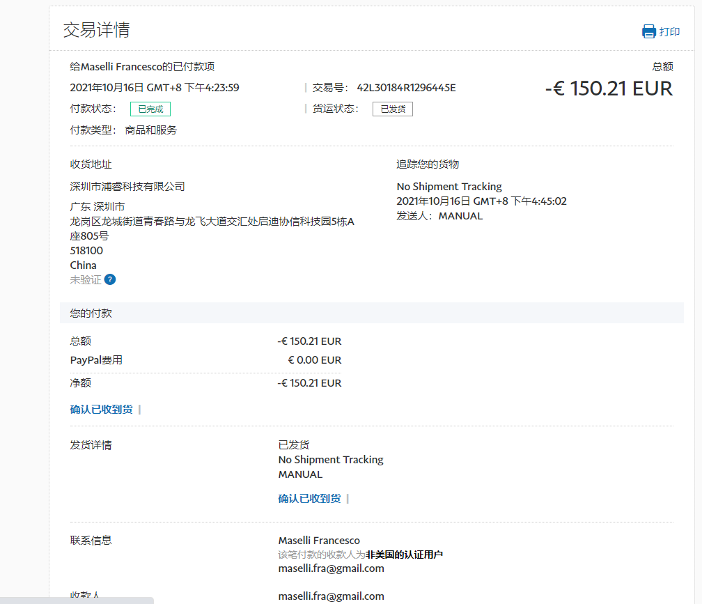Select the transaction number 42L30184R1296445E
This screenshot has width=702, height=604.
pyautogui.click(x=406, y=88)
